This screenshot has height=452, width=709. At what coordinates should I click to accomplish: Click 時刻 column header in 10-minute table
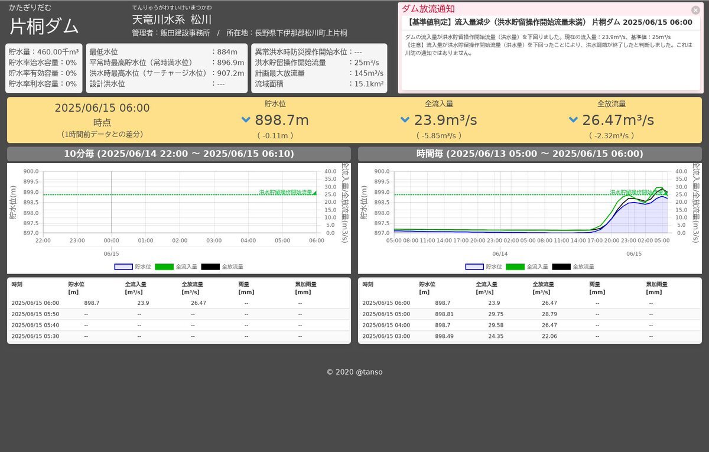[x=17, y=284]
